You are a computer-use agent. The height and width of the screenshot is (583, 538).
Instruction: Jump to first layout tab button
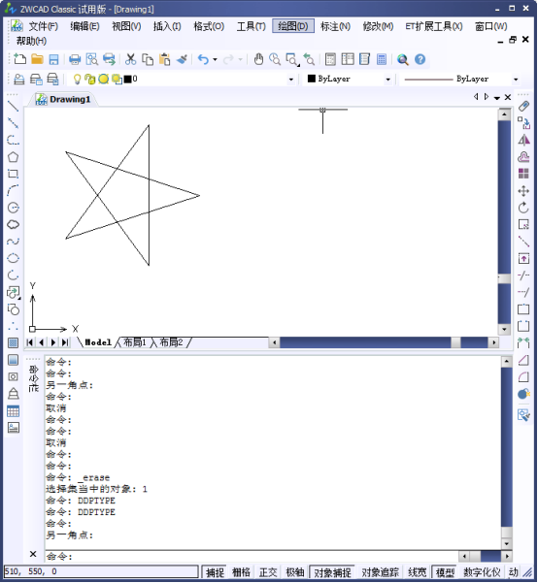[x=30, y=342]
